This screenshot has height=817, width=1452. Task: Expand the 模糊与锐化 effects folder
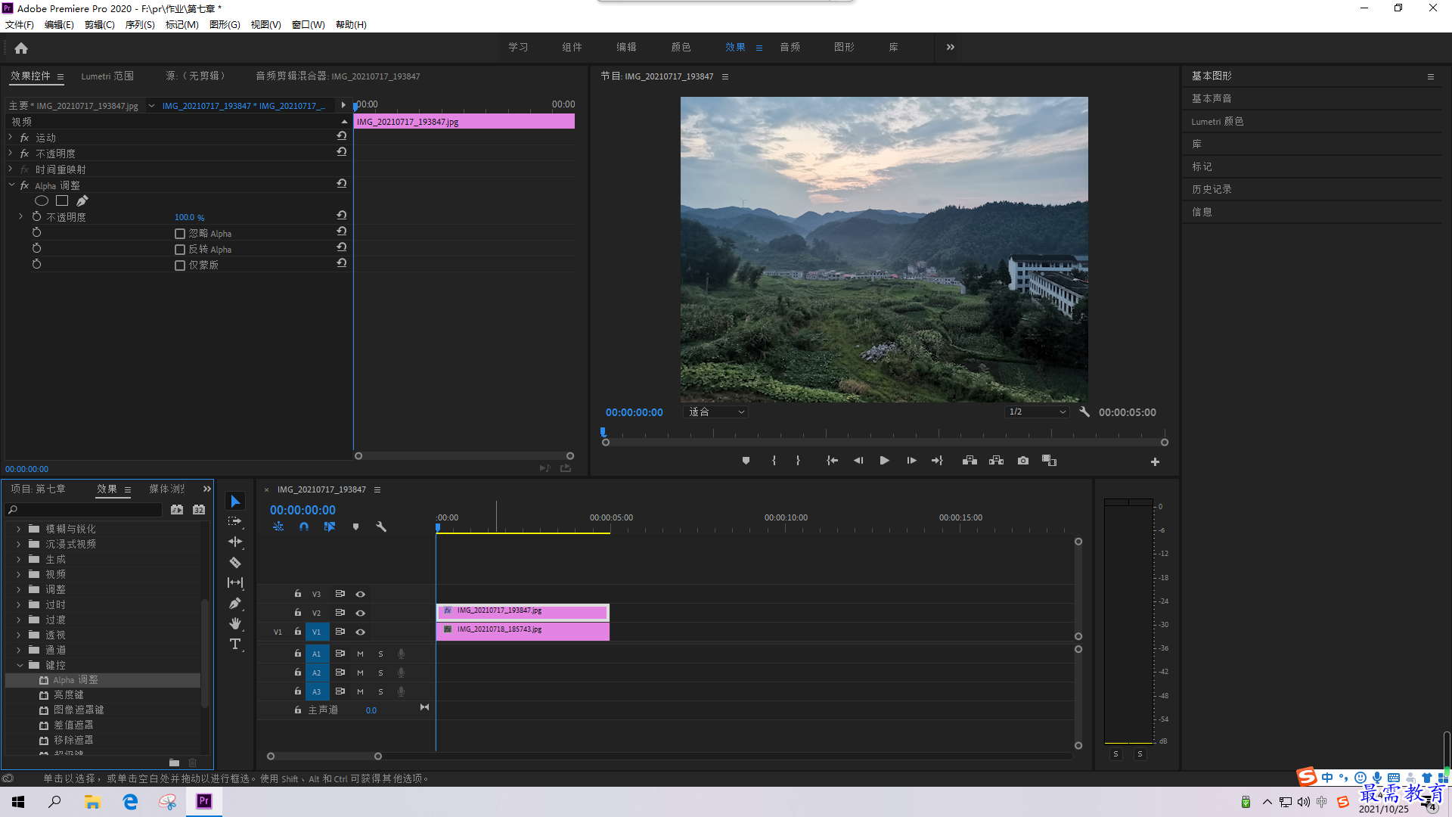click(19, 529)
